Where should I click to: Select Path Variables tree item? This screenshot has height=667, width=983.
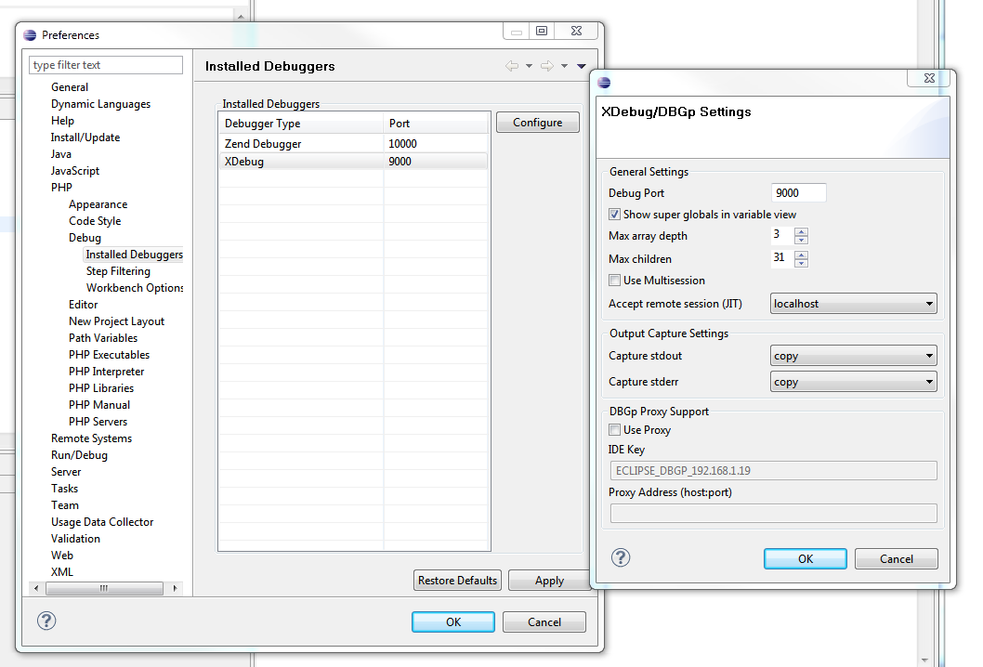(x=103, y=338)
